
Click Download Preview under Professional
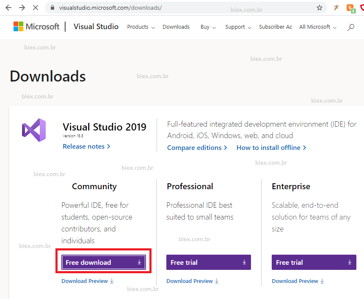point(193,281)
